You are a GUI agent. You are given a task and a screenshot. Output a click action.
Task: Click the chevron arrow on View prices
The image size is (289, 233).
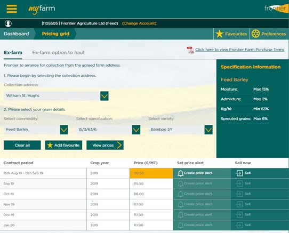[119, 145]
